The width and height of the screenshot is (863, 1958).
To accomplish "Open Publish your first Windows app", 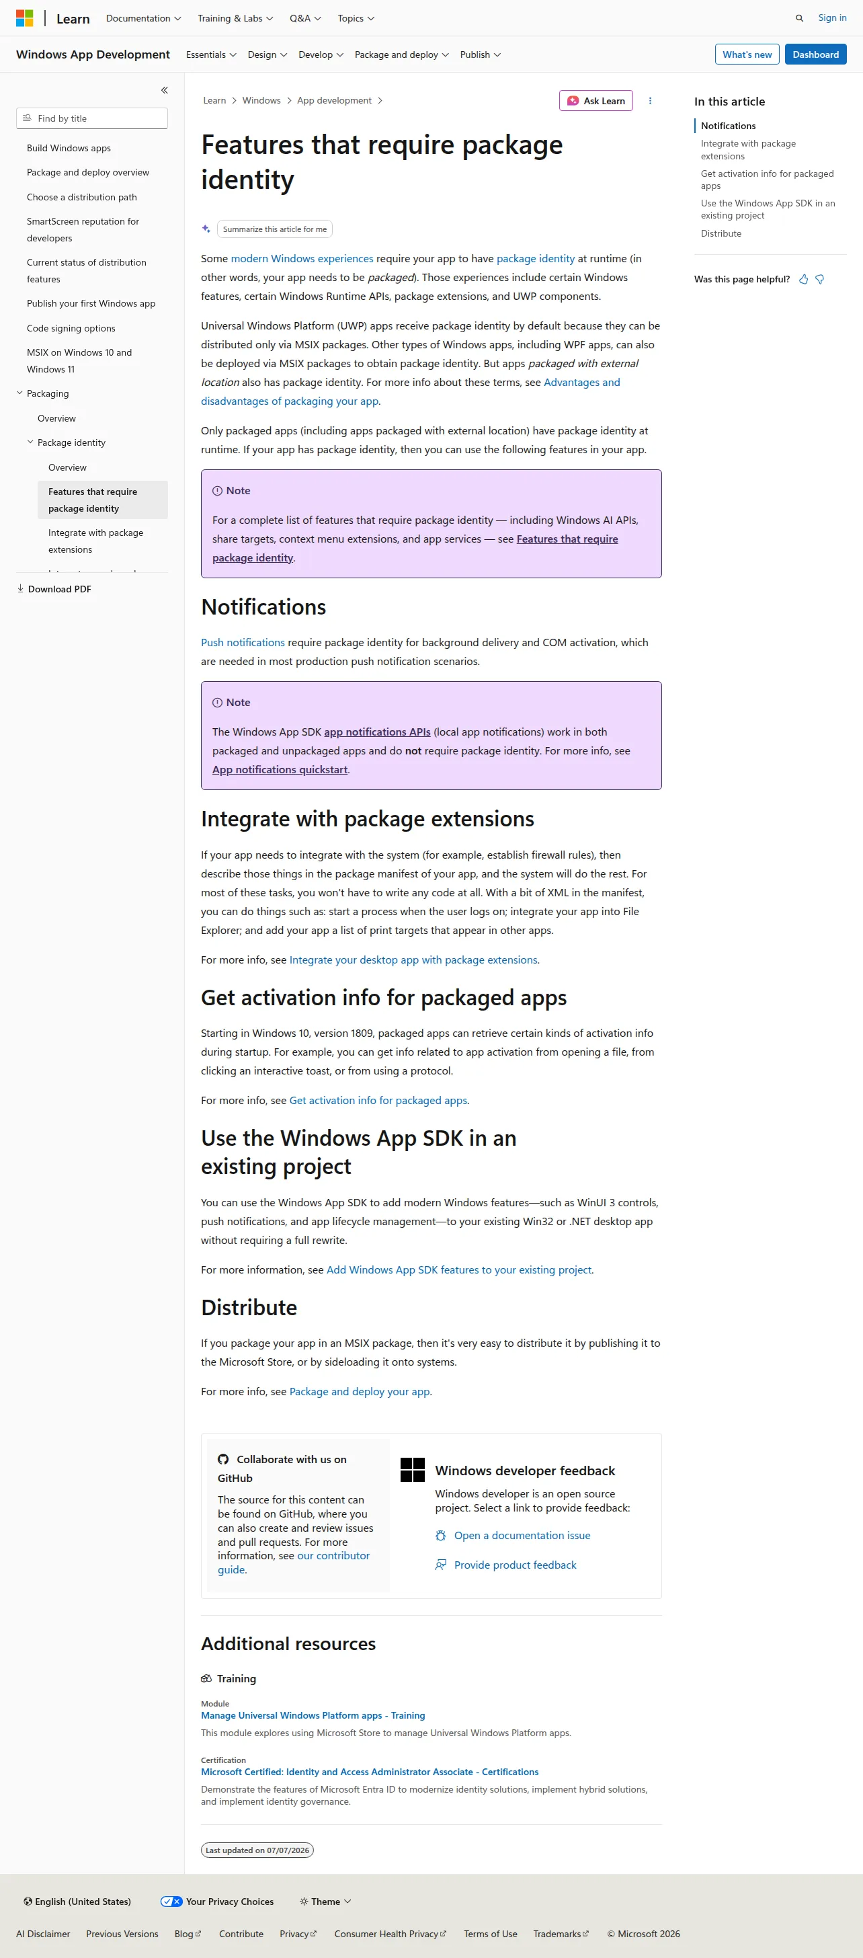I will click(x=91, y=303).
